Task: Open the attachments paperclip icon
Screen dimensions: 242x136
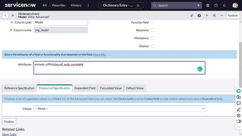Action: point(192,15)
